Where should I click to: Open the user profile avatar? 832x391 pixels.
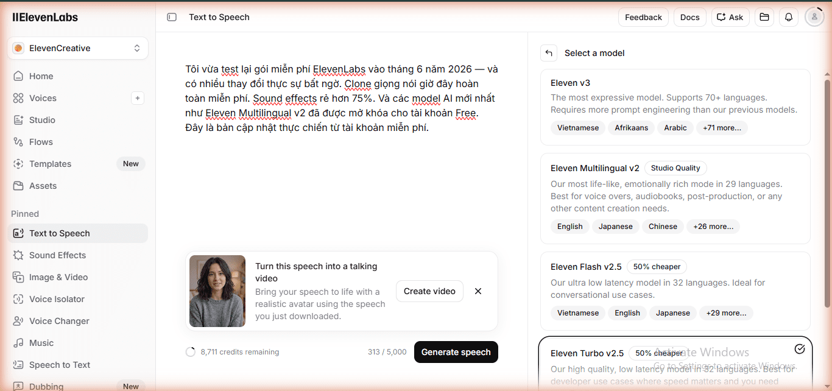tap(814, 17)
